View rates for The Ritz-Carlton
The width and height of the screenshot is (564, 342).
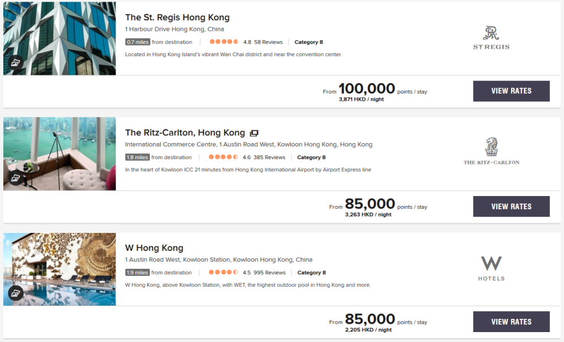tap(511, 207)
